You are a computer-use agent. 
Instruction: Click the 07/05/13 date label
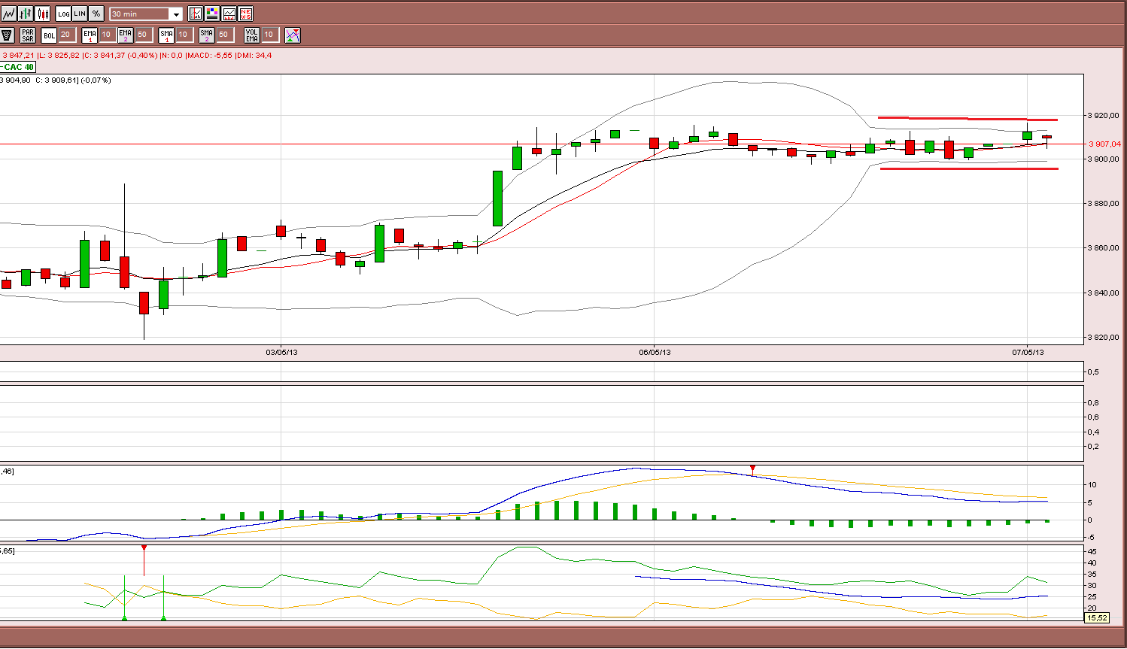click(1028, 352)
